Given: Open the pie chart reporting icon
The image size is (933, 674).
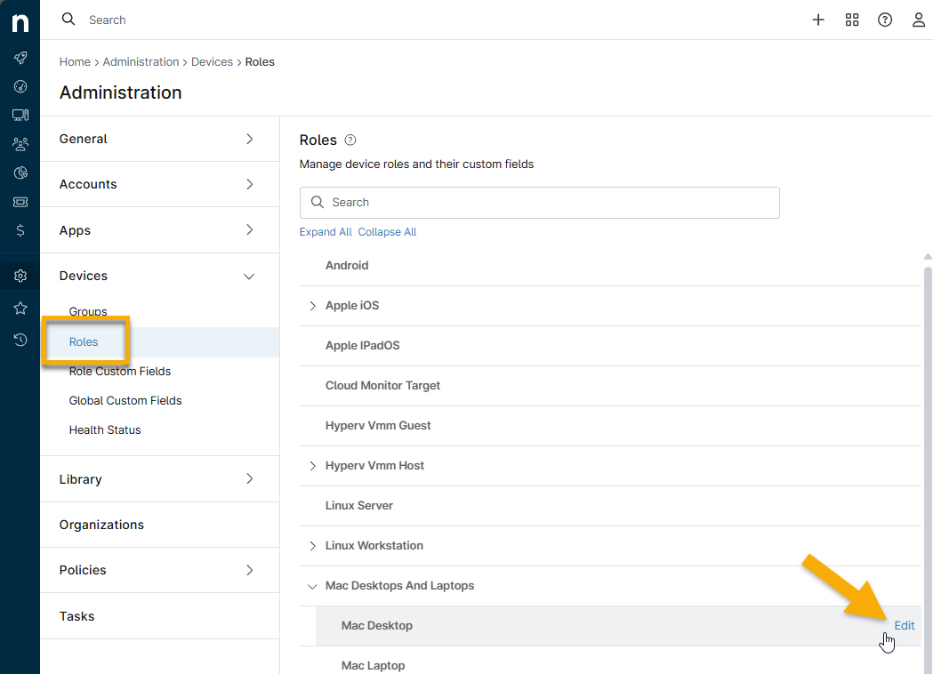Looking at the screenshot, I should click(20, 173).
